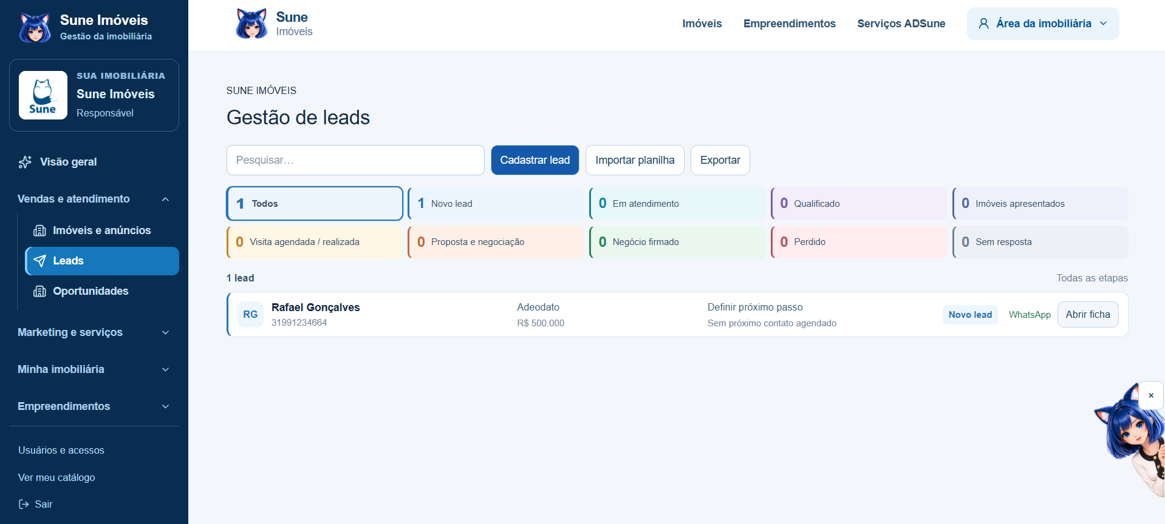Click the Sune cat logo in the agency card
1165x524 pixels.
(x=43, y=95)
